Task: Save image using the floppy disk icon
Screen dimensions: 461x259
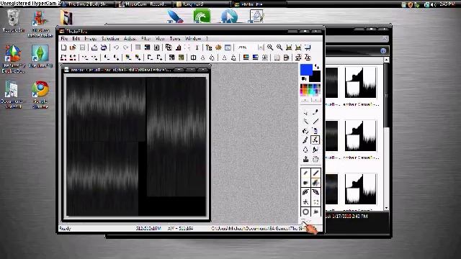Action: point(82,47)
